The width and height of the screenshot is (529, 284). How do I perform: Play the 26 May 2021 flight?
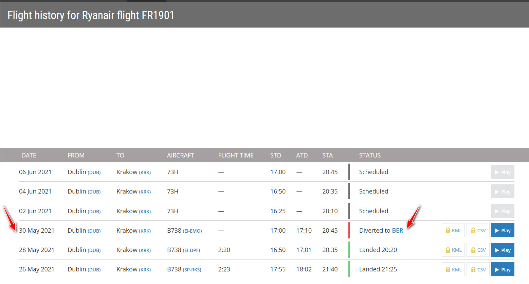tap(503, 269)
